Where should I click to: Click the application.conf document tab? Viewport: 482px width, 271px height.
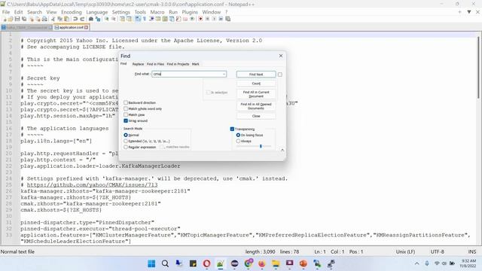[x=72, y=27]
